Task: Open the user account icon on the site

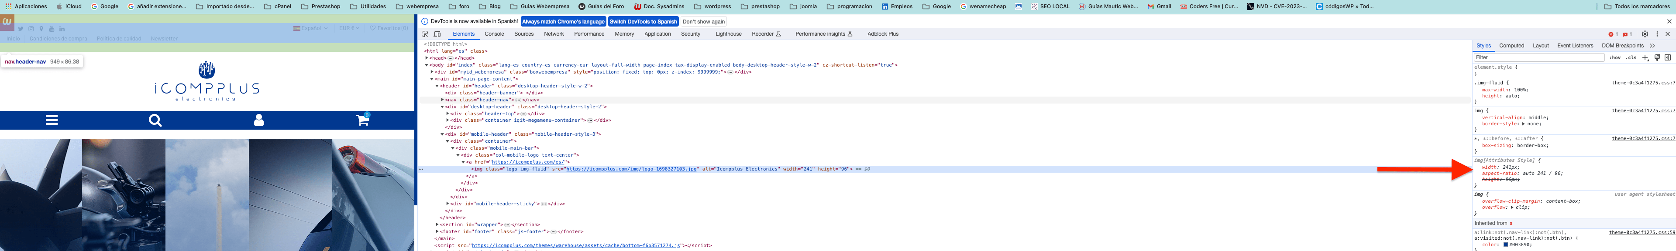Action: (x=259, y=120)
